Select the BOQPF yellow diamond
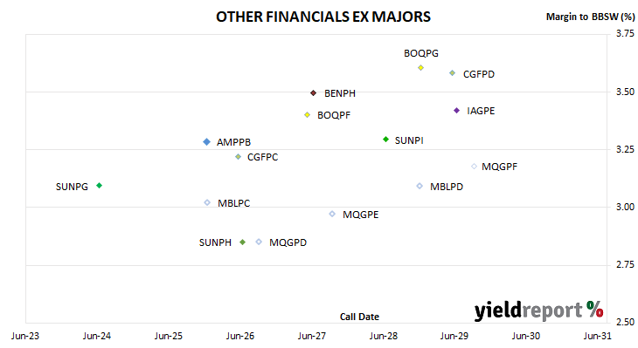The image size is (638, 348). coord(307,115)
